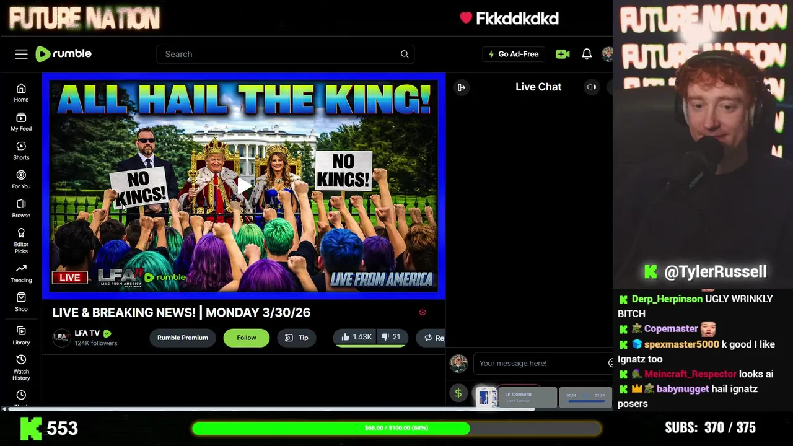Open Browse in sidebar
793x446 pixels.
click(21, 209)
